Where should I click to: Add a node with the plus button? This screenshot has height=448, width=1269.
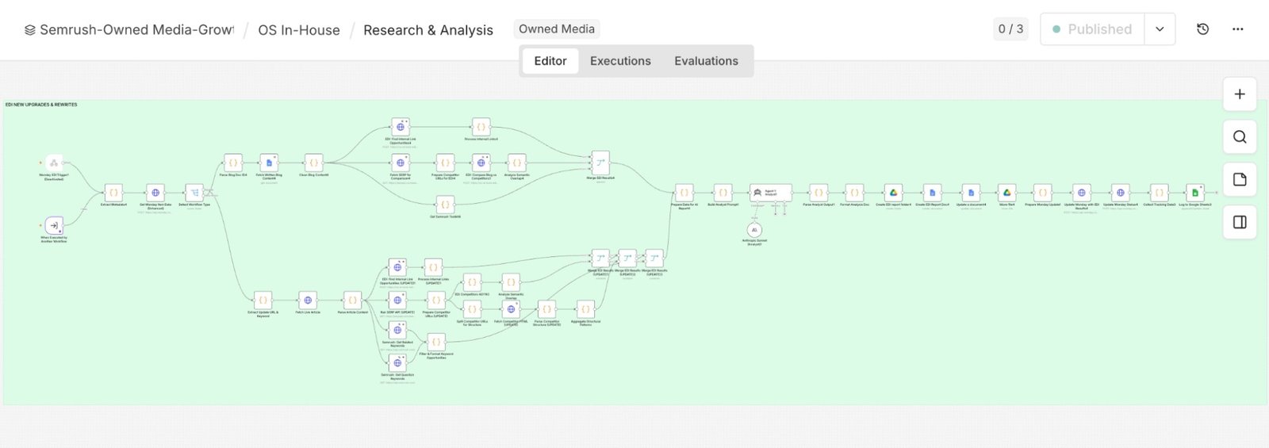pyautogui.click(x=1240, y=94)
